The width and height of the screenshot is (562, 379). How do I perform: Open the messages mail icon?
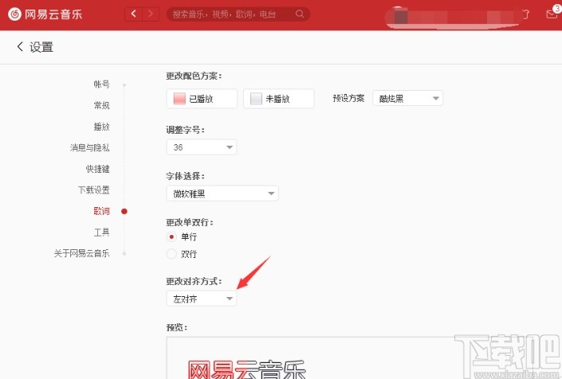click(552, 14)
